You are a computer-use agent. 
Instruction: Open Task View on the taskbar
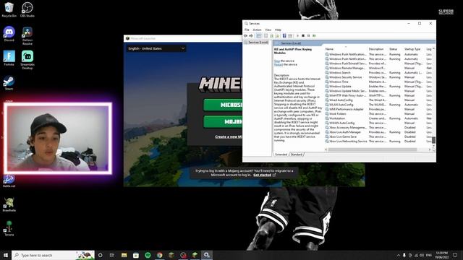pos(112,255)
